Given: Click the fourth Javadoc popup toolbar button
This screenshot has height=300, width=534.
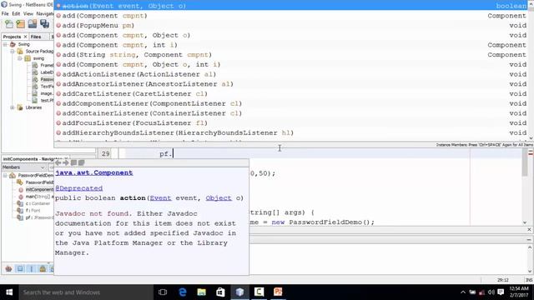Looking at the screenshot, I should point(82,163).
